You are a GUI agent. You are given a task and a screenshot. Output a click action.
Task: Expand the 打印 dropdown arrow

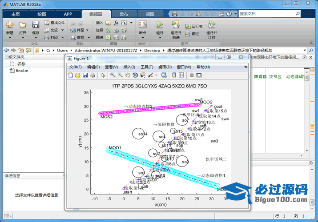(62, 37)
